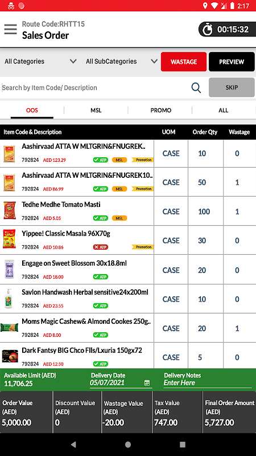Tap the red X ATP badge on Yippee
The height and width of the screenshot is (456, 256).
[x=101, y=247]
